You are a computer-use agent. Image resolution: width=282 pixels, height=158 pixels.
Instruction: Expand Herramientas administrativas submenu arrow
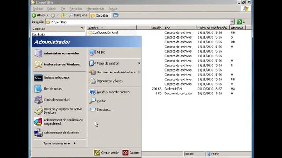[x=139, y=72]
